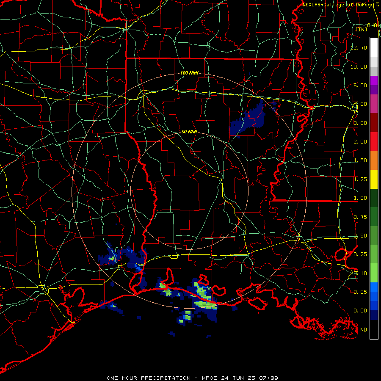This screenshot has height=381, width=381.
Task: Click the ND legend label
Action: [364, 330]
